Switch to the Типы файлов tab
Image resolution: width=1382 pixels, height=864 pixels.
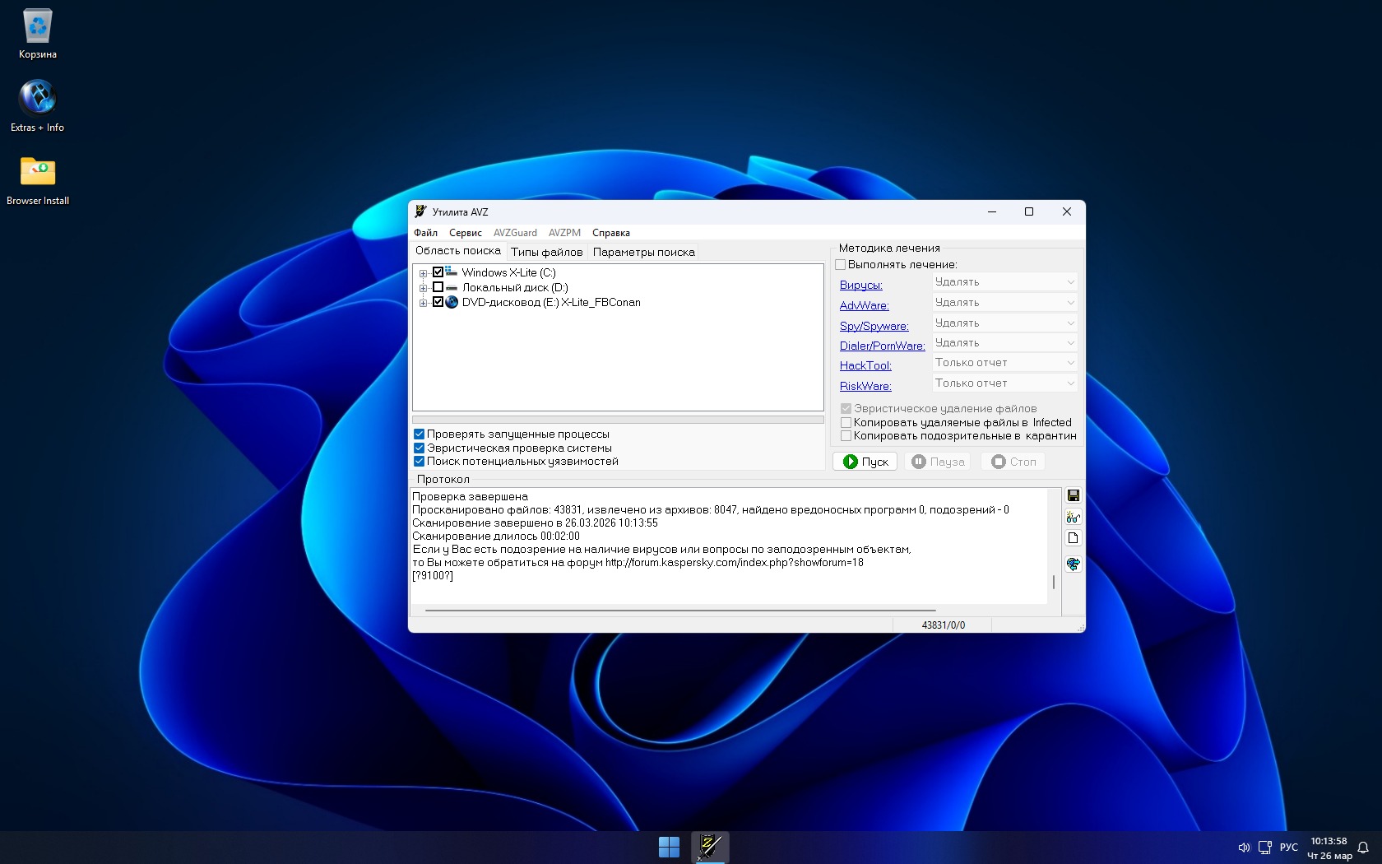click(x=546, y=253)
